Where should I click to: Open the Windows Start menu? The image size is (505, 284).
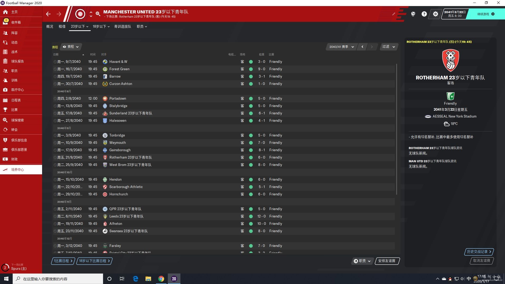(6, 279)
